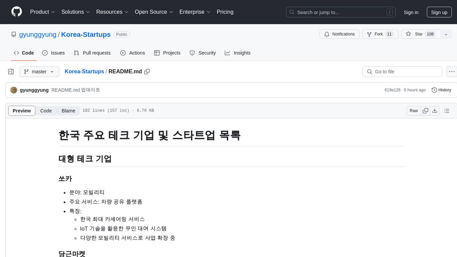
Task: Open commit 619e126
Action: (x=392, y=90)
